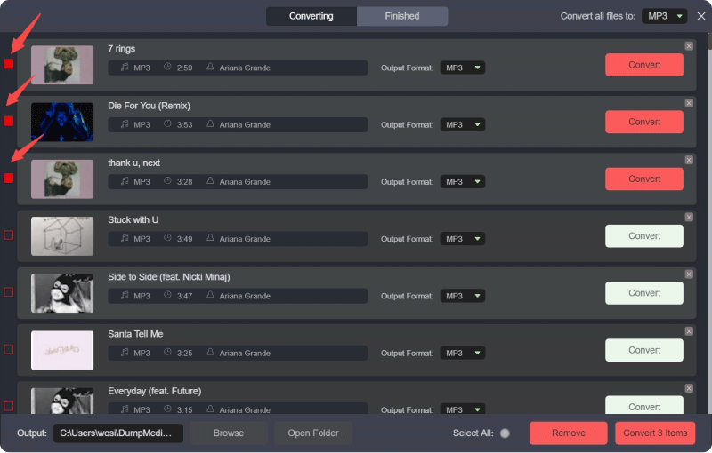Remove Die For You (Remix) with its X icon
Image resolution: width=712 pixels, height=453 pixels.
[689, 103]
